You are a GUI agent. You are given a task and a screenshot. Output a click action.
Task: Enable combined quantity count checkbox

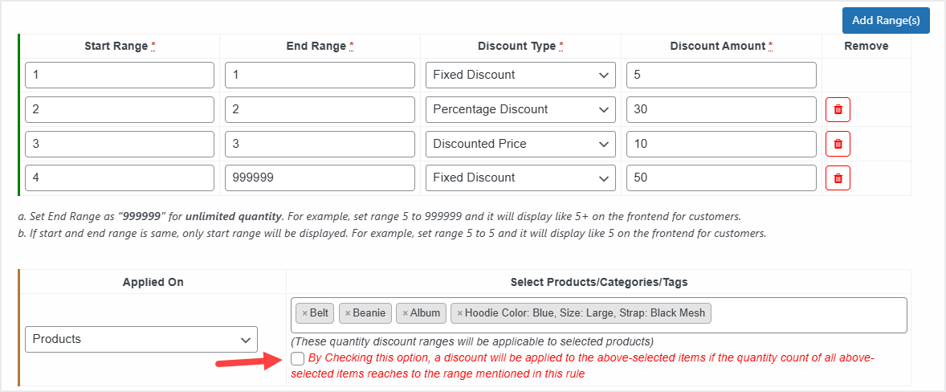(x=298, y=358)
